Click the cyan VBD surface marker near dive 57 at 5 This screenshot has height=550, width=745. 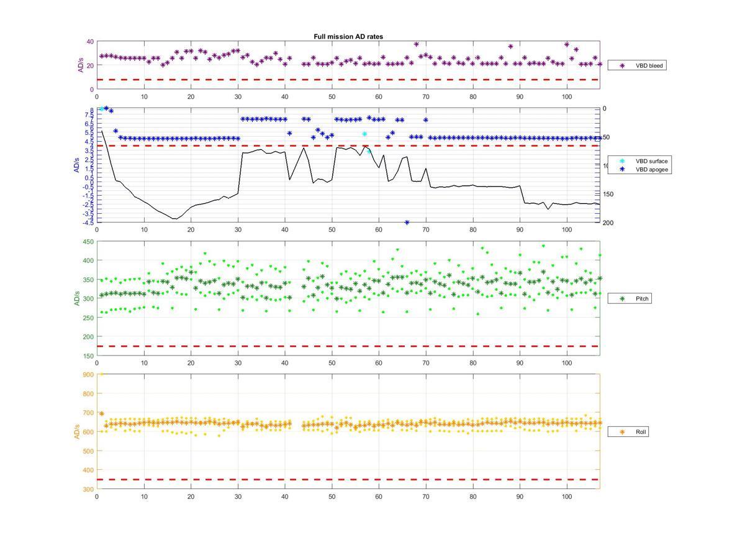point(364,134)
